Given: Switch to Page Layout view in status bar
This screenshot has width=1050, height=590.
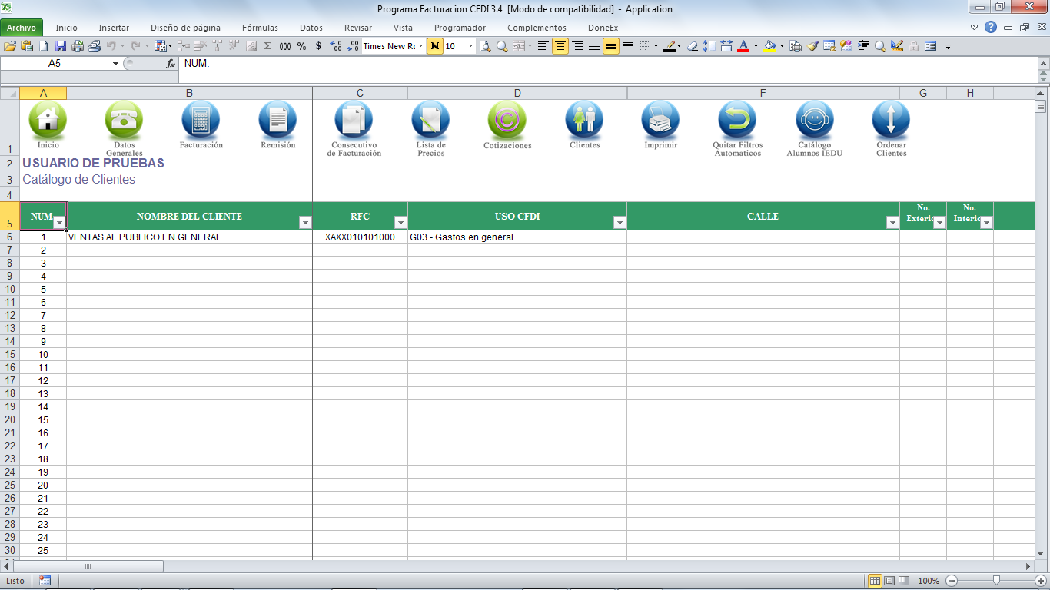Looking at the screenshot, I should click(x=889, y=581).
